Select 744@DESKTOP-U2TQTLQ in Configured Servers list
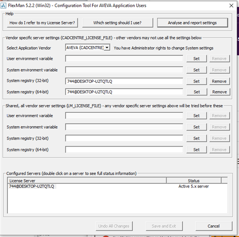 point(32,187)
